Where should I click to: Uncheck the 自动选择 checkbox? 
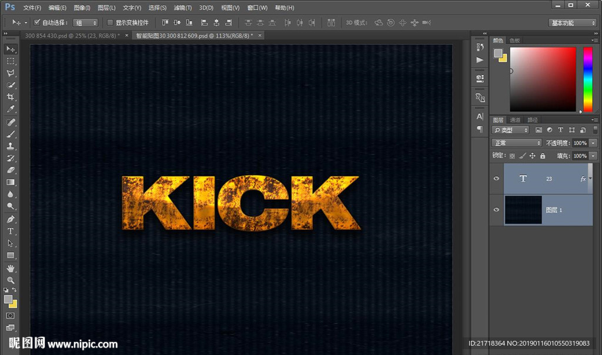click(37, 22)
